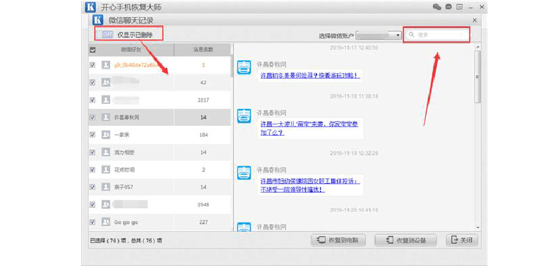Close the 微信聊天记录 dialog
This screenshot has height=266, width=537.
click(x=474, y=20)
